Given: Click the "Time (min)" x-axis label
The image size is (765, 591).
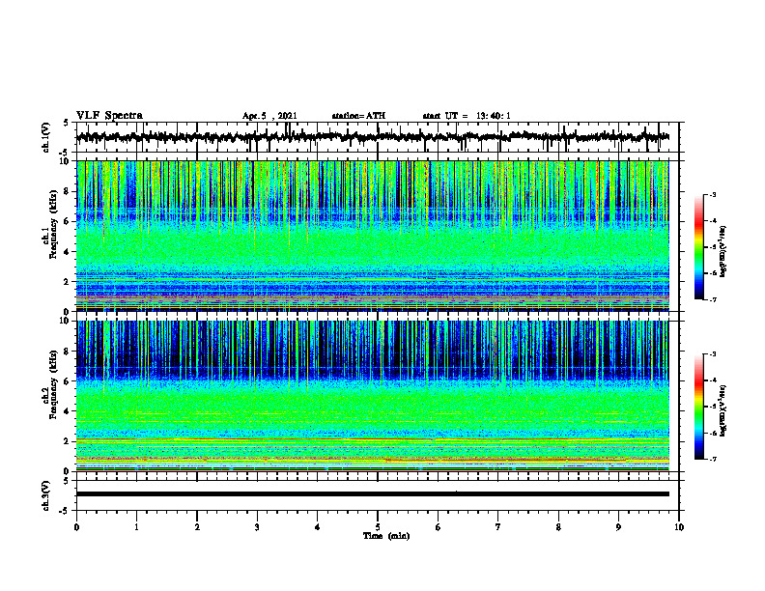Looking at the screenshot, I should point(386,536).
